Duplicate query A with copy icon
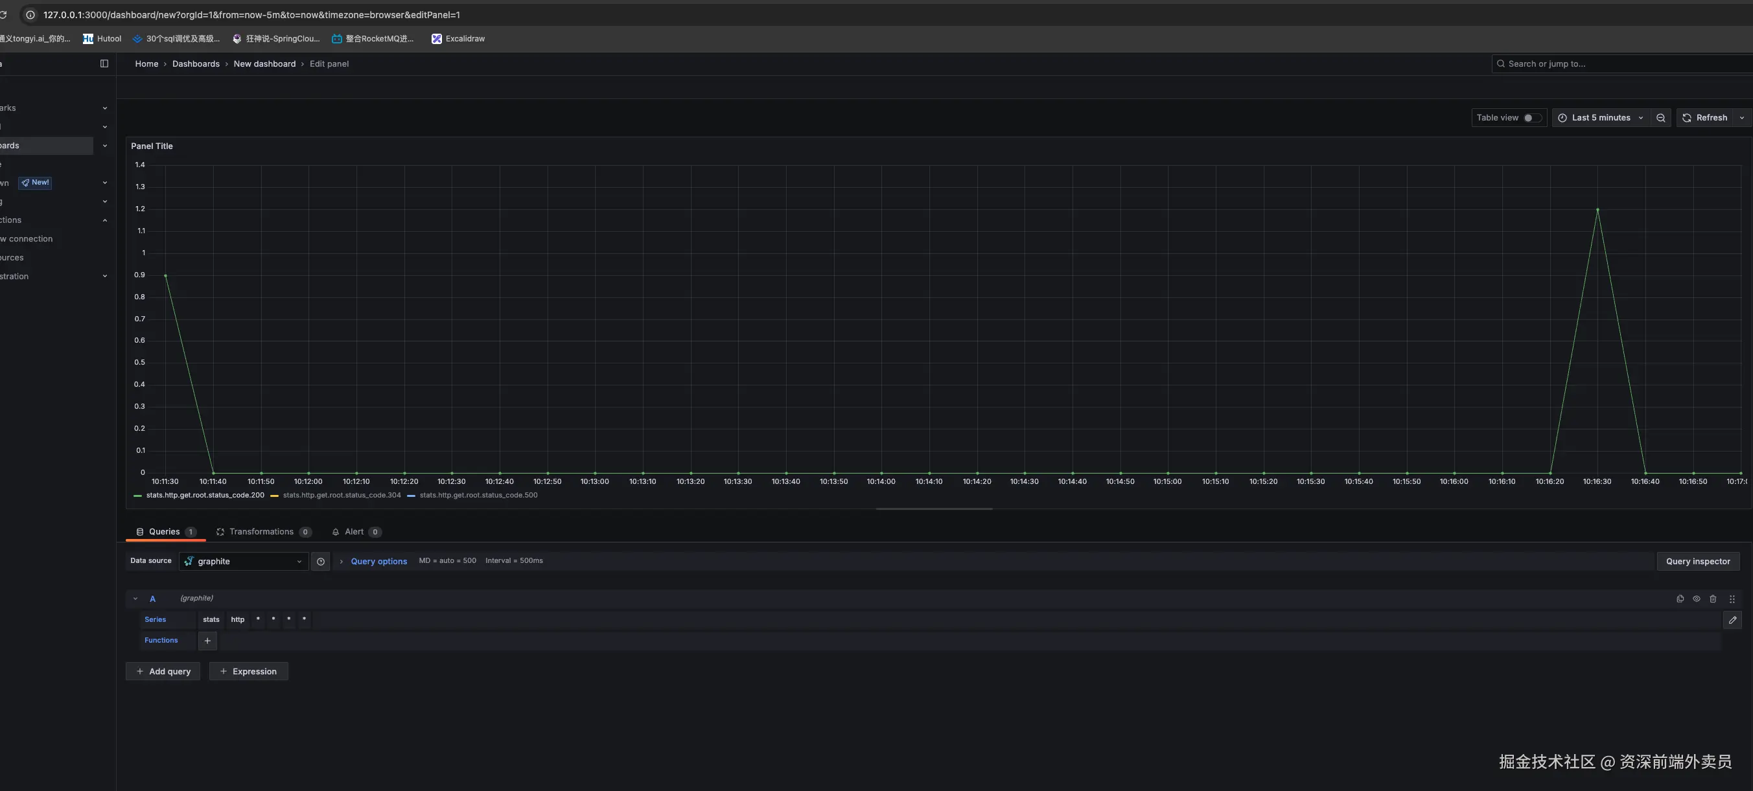Viewport: 1753px width, 791px height. point(1680,599)
